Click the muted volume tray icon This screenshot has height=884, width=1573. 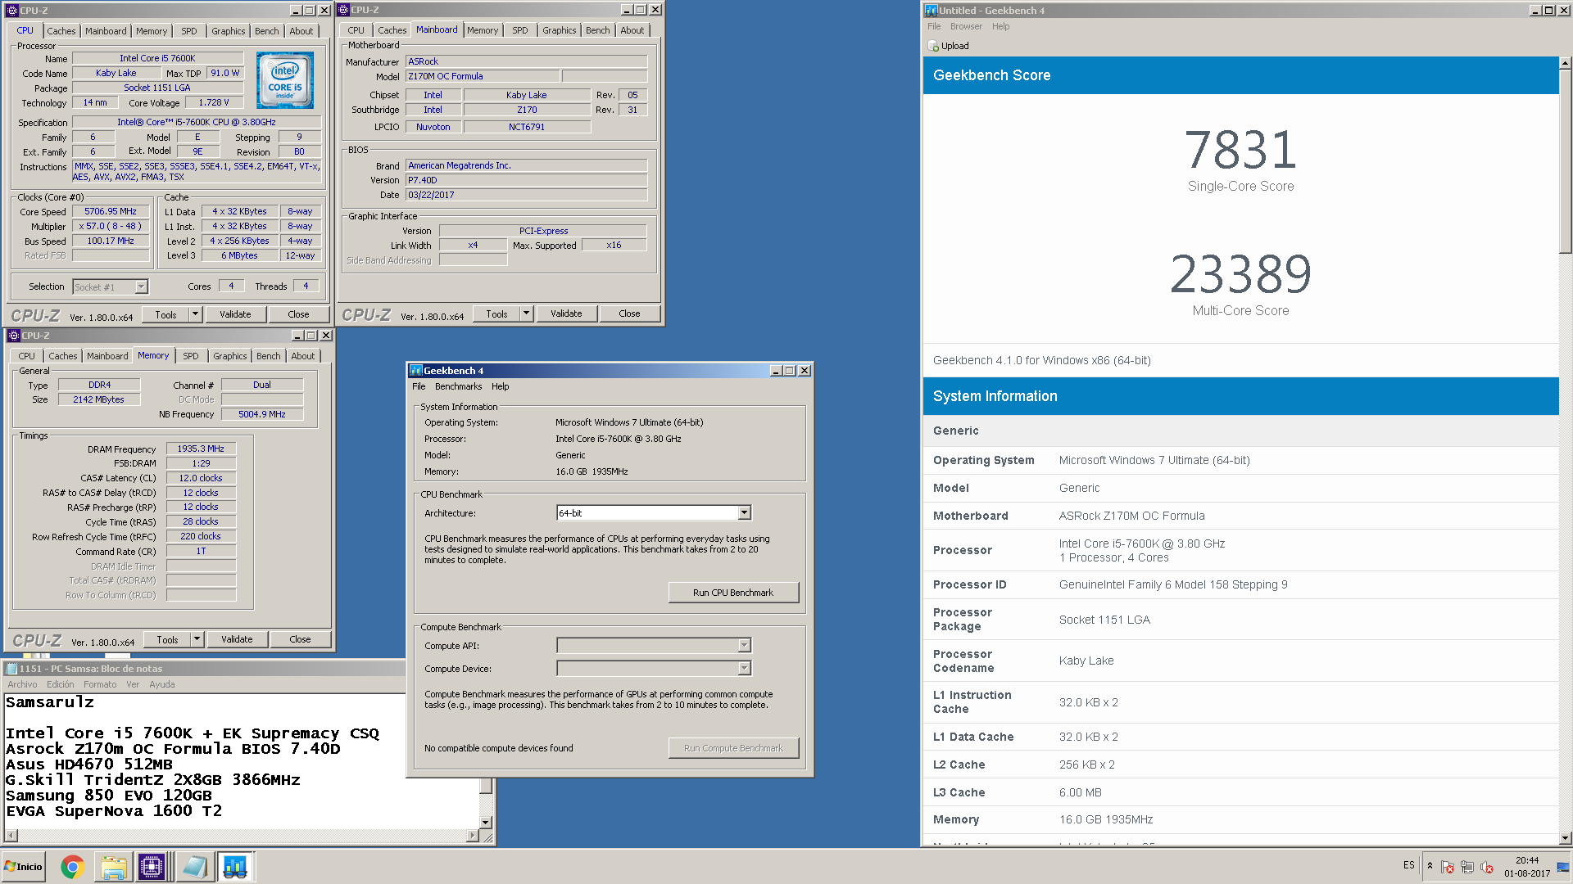[1487, 867]
